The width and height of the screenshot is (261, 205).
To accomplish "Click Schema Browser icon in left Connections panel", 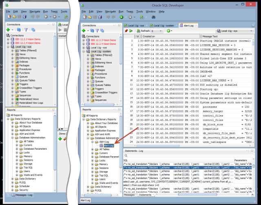I will click(x=33, y=30).
